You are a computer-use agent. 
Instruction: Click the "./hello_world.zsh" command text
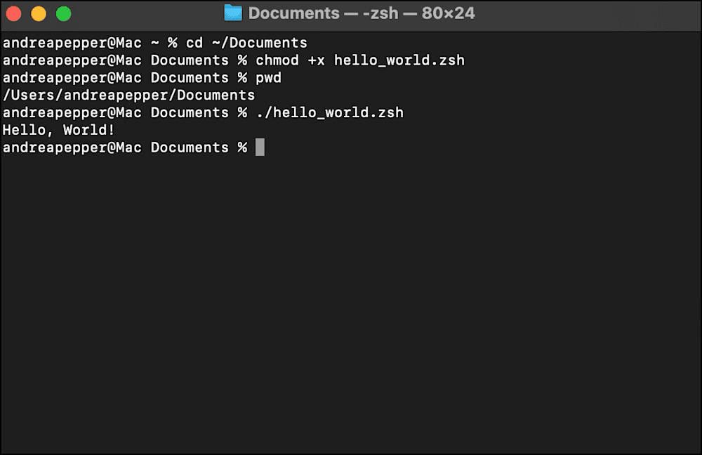point(329,113)
